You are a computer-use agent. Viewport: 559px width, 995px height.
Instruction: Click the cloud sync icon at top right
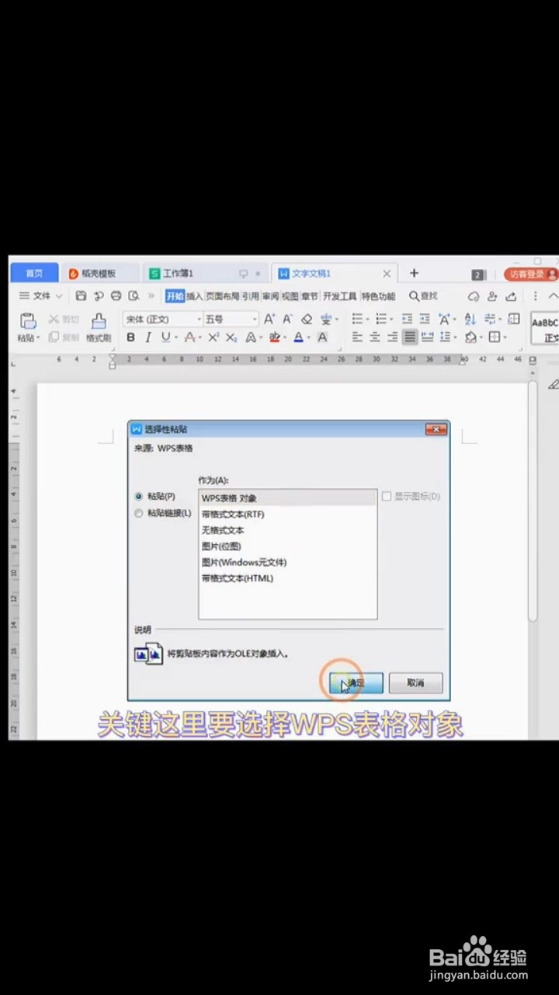coord(474,296)
